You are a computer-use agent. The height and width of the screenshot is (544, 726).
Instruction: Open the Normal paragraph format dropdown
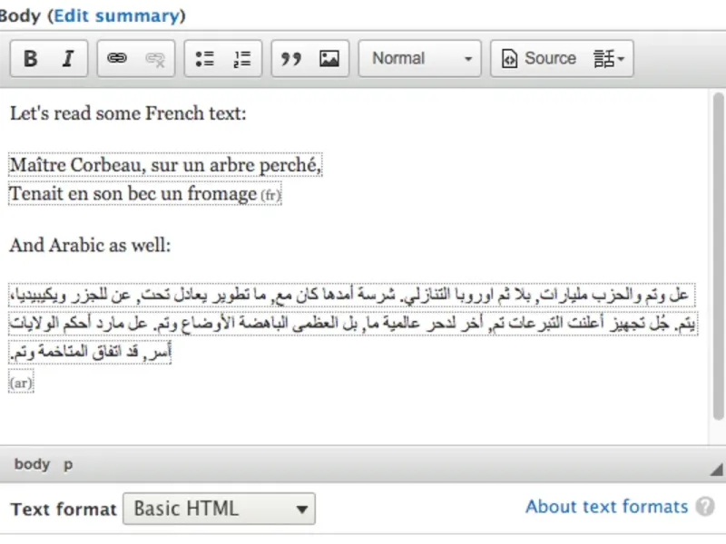(420, 59)
